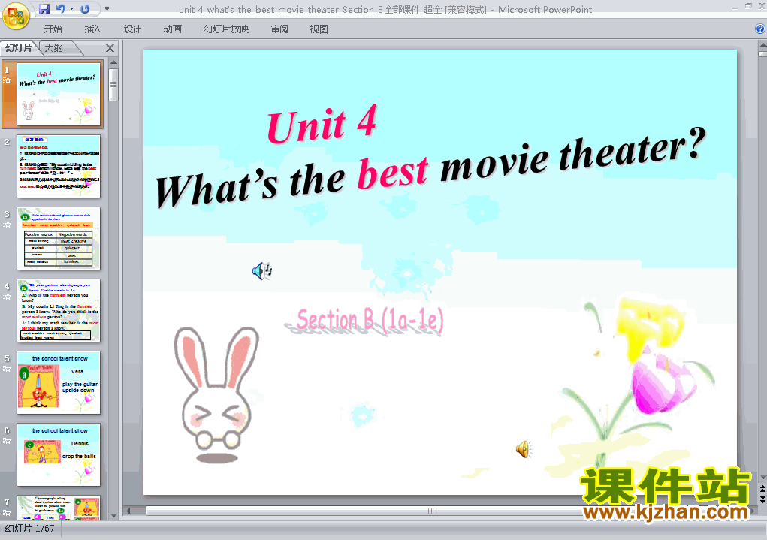Screen dimensions: 767x540
Task: Click the orange speaker sound icon on slide
Action: [524, 449]
